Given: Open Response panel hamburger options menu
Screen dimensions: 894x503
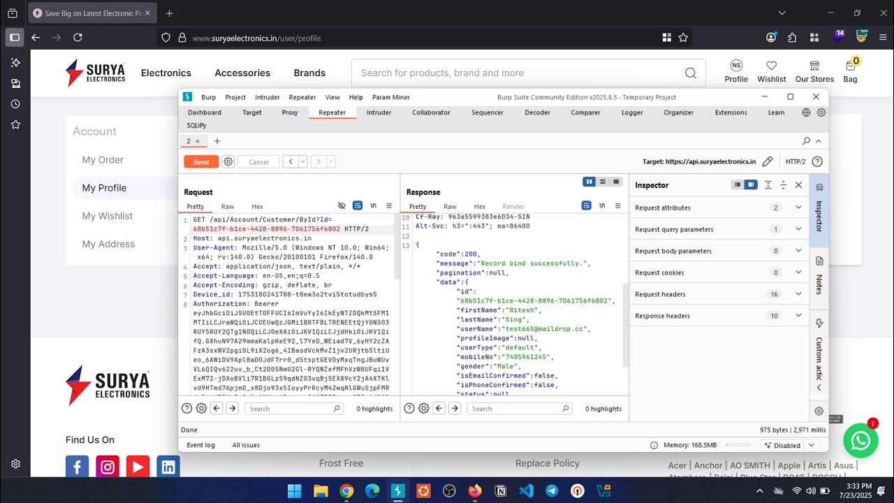Looking at the screenshot, I should [617, 206].
